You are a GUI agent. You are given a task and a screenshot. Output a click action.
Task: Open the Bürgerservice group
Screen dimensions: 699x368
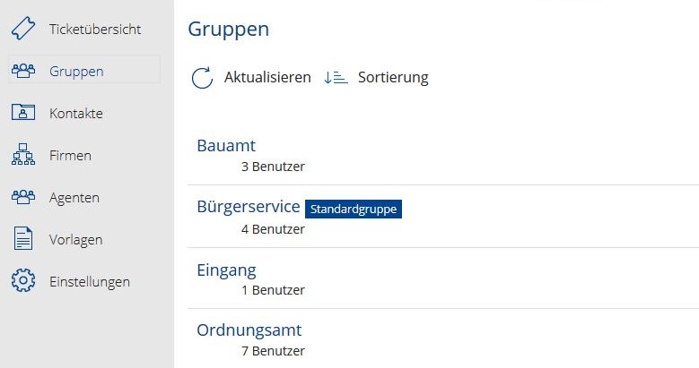pyautogui.click(x=443, y=217)
